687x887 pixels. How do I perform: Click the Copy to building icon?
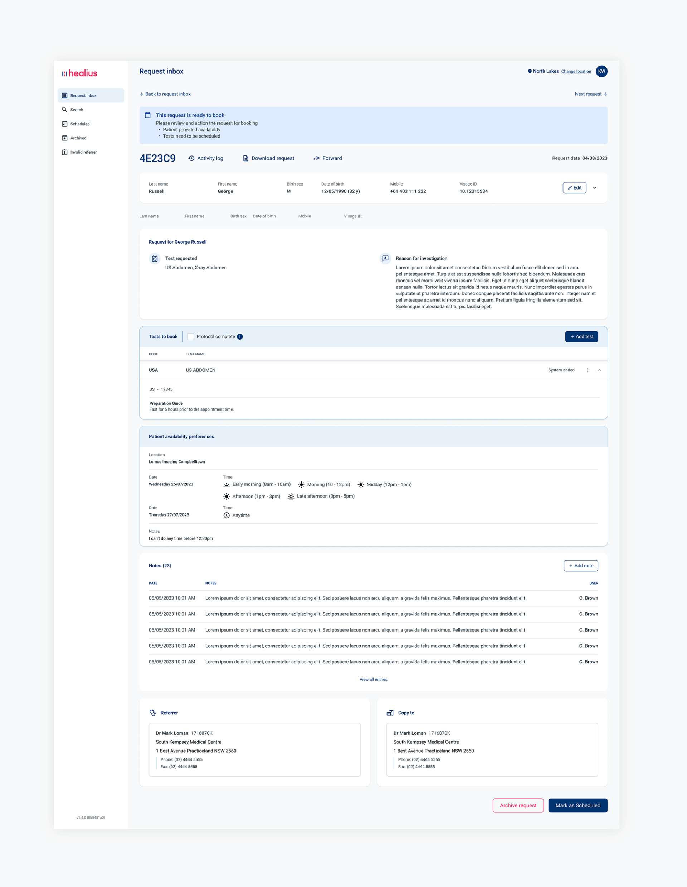390,713
